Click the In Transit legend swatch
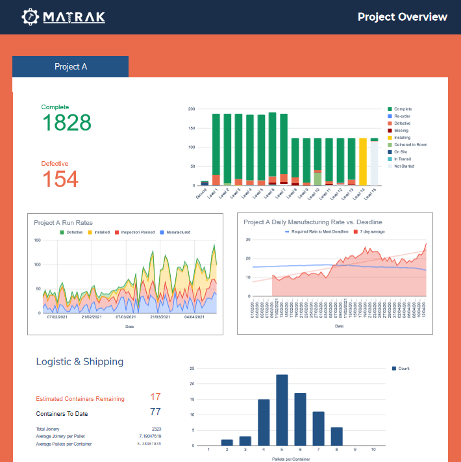The width and height of the screenshot is (461, 462). tap(390, 159)
